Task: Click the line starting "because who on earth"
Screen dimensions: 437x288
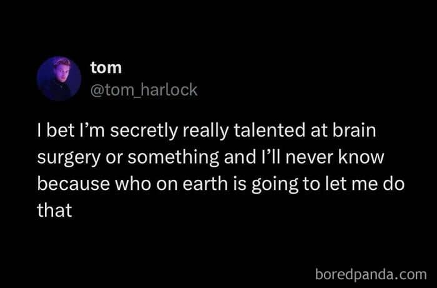Action: pyautogui.click(x=221, y=184)
